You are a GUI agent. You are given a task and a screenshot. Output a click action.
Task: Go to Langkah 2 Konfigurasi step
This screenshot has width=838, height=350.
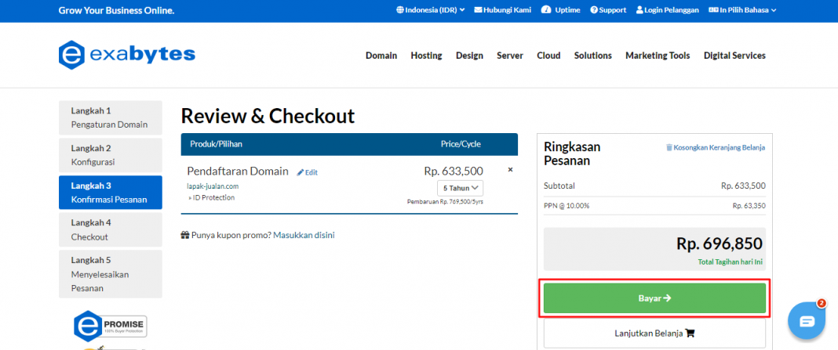point(110,155)
